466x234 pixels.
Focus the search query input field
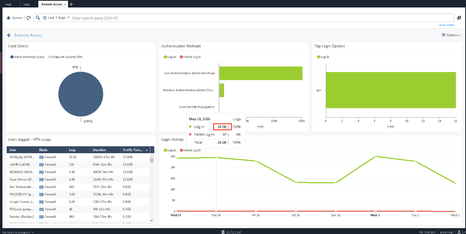click(x=248, y=18)
